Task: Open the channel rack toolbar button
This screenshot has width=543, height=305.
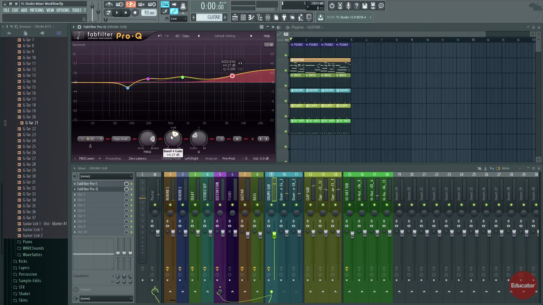Action: (x=243, y=18)
